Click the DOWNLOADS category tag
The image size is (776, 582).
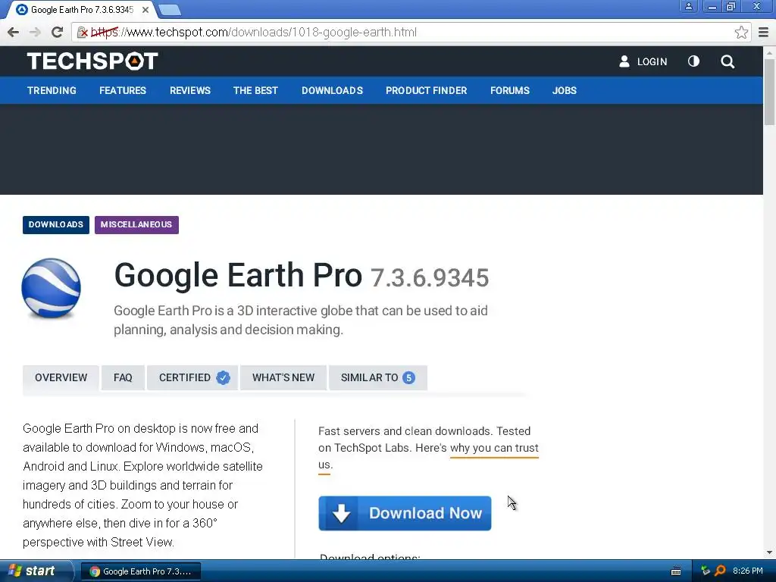coord(56,224)
